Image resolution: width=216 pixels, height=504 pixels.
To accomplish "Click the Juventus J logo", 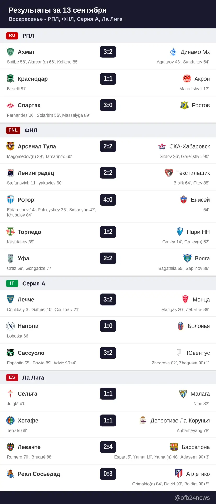I will tap(179, 353).
